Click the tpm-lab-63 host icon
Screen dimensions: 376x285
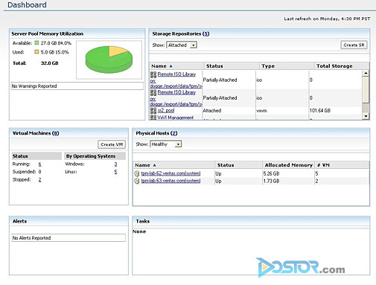[x=137, y=181]
